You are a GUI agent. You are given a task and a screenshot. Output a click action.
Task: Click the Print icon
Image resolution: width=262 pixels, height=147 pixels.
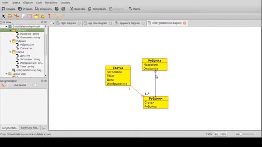click(x=56, y=9)
